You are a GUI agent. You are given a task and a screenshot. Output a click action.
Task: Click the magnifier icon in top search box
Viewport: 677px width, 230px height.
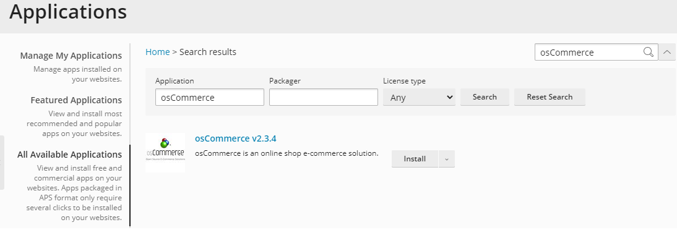coord(648,52)
